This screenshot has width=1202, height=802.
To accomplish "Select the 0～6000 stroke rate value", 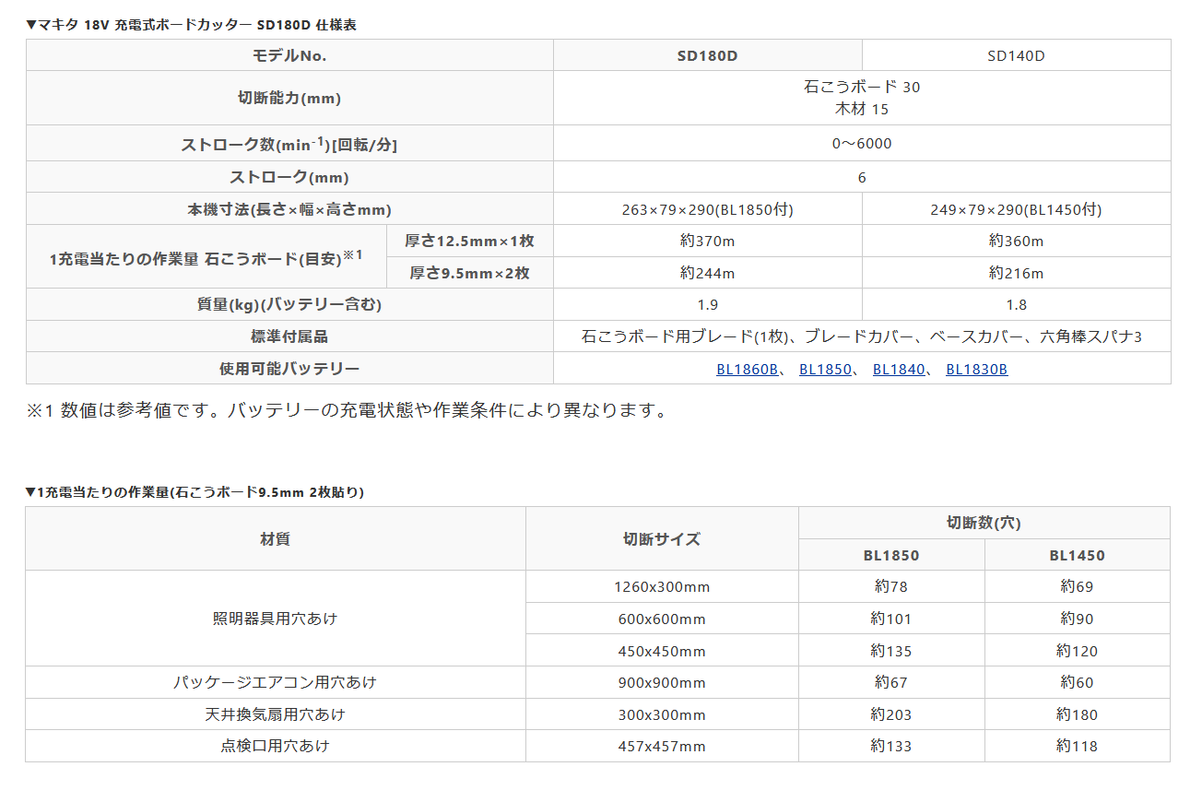I will (x=862, y=144).
